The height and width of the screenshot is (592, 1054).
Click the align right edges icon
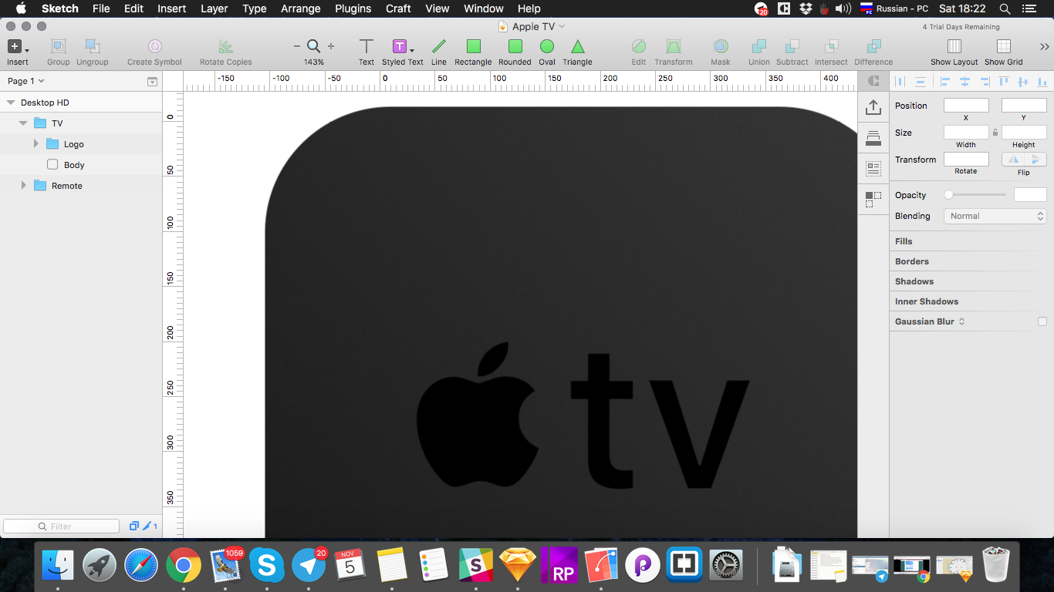coord(984,81)
